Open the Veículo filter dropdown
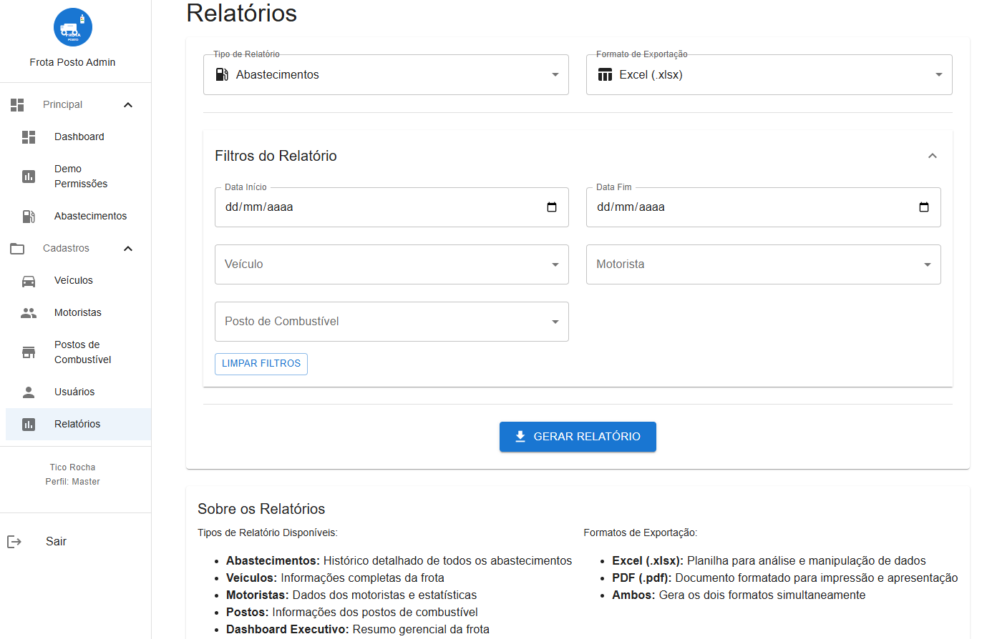 (392, 264)
